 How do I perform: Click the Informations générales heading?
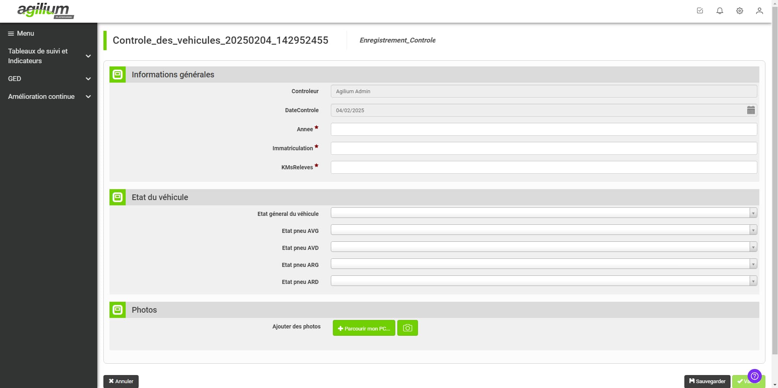pos(173,75)
